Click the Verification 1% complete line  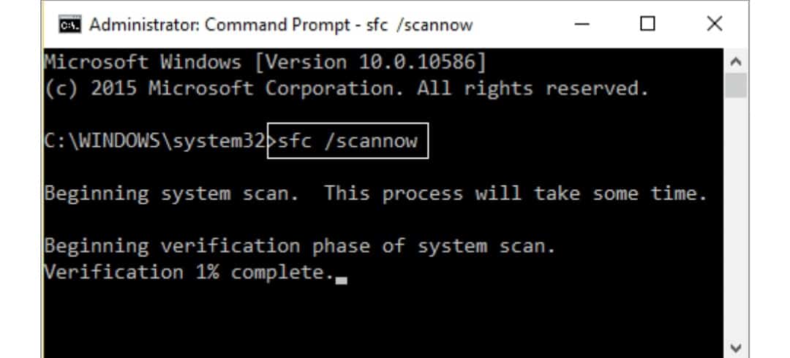(x=189, y=273)
